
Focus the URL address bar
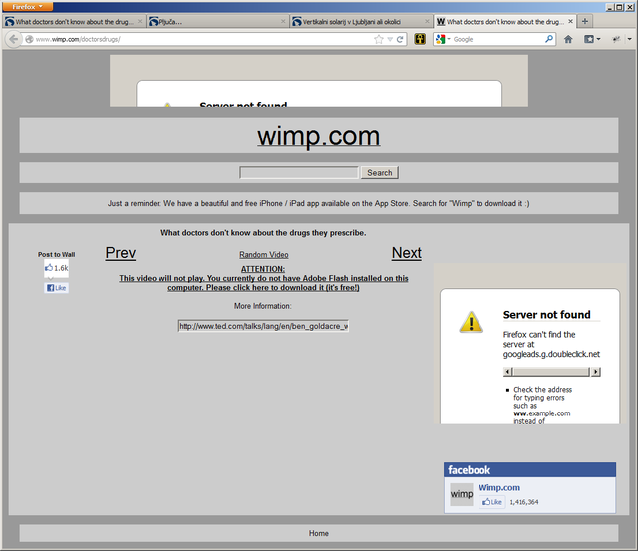tap(203, 39)
